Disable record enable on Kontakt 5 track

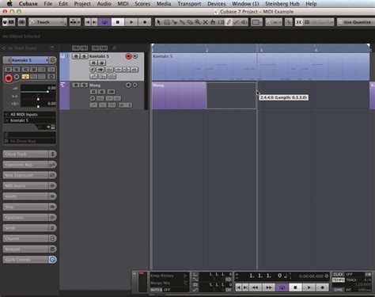click(128, 56)
